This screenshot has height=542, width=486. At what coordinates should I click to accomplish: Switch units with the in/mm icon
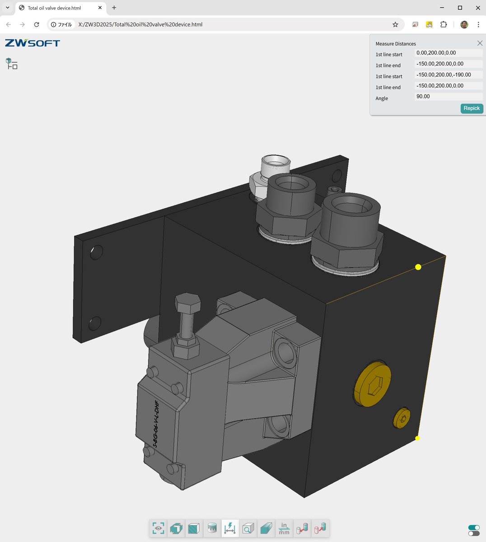284,528
